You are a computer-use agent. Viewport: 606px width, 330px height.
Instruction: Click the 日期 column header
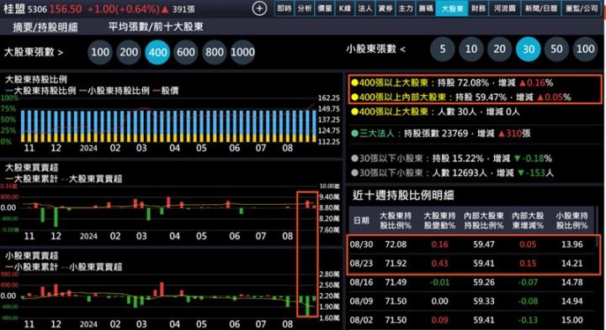361,221
